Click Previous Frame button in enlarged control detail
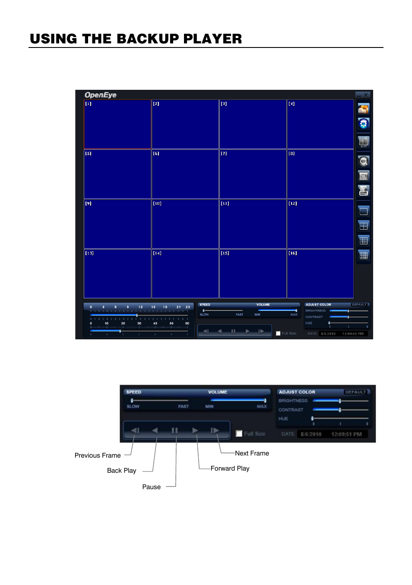 [x=135, y=430]
